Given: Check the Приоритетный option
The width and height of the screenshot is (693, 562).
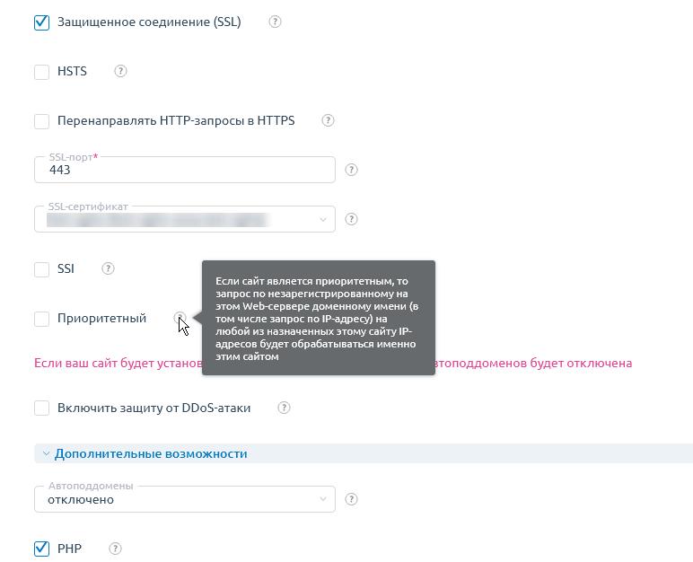Looking at the screenshot, I should pos(41,319).
